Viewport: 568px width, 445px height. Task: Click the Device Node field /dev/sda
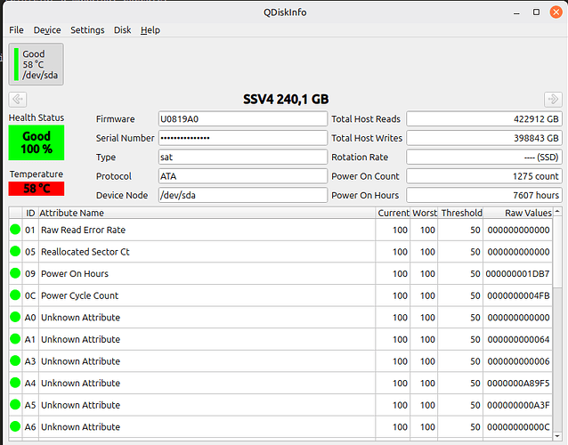(x=243, y=195)
